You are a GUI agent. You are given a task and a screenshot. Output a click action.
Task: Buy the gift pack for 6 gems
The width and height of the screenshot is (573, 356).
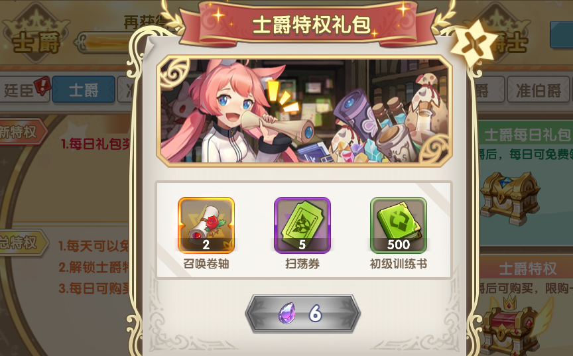[303, 314]
